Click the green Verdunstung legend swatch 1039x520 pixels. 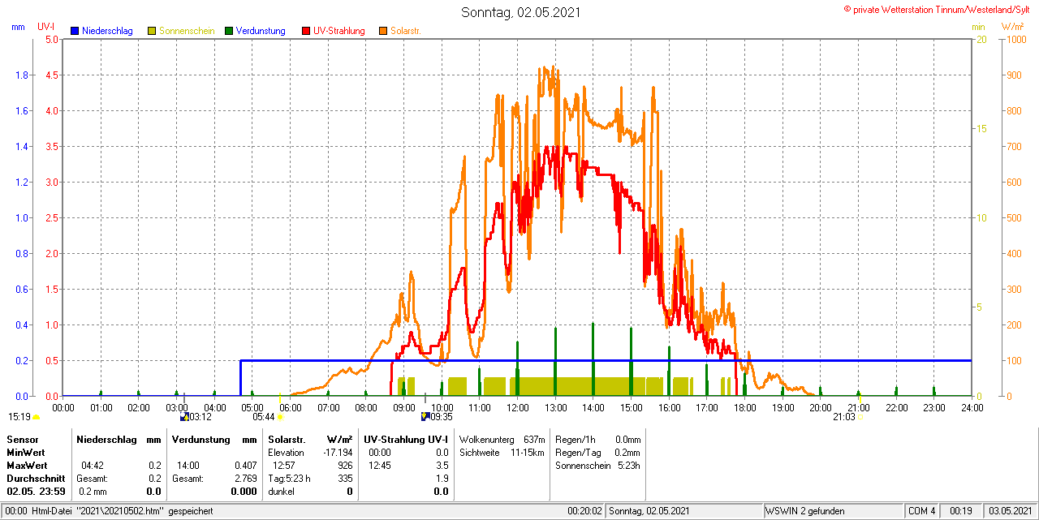[x=229, y=31]
